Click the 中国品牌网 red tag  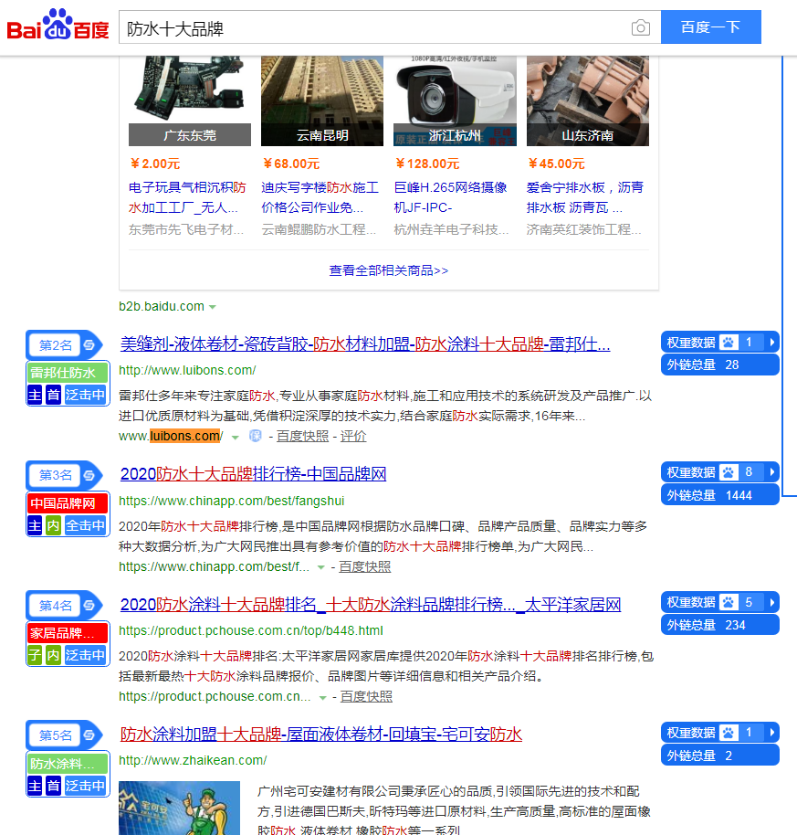(68, 503)
